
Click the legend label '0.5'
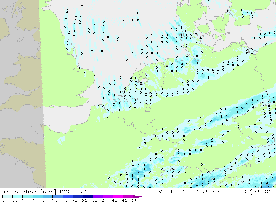15,200
